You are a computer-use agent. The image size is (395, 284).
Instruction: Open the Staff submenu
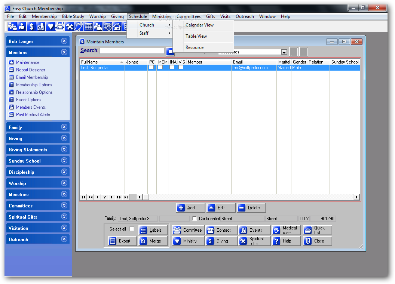[x=150, y=33]
